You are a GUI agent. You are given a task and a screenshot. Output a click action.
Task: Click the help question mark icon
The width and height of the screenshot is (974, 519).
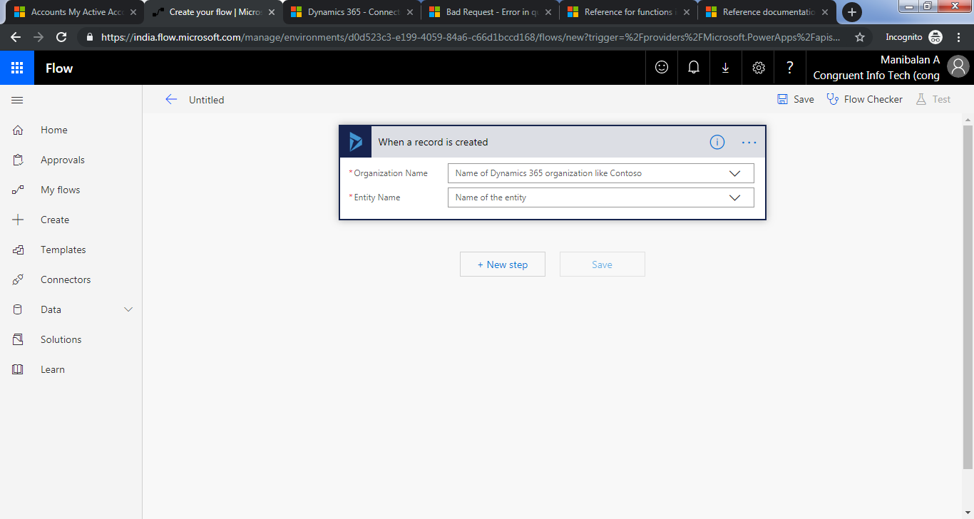pyautogui.click(x=790, y=68)
